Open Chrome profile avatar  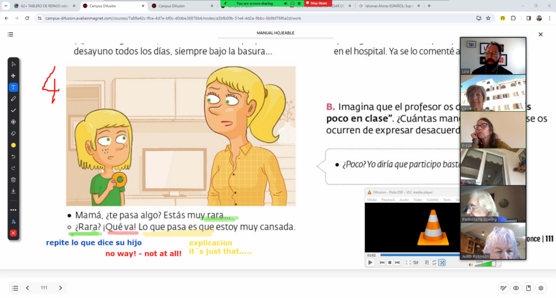coord(539,18)
